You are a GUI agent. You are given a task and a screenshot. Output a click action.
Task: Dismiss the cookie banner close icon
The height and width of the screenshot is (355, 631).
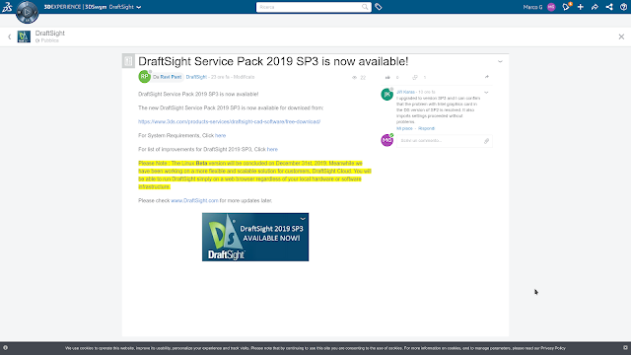[625, 348]
